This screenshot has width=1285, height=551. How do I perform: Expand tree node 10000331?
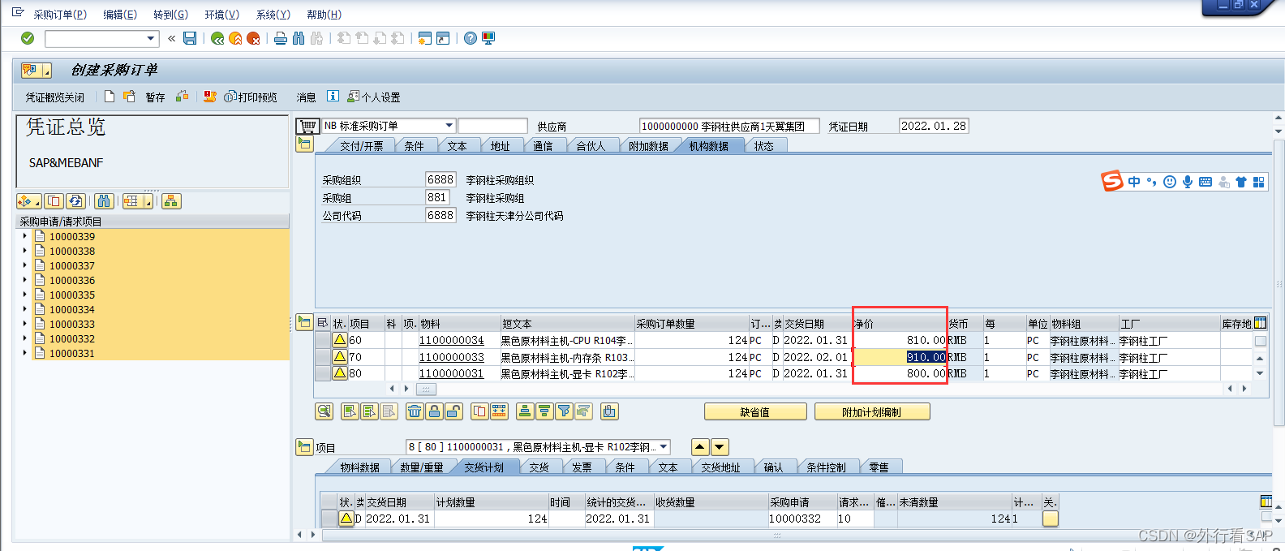(x=24, y=353)
